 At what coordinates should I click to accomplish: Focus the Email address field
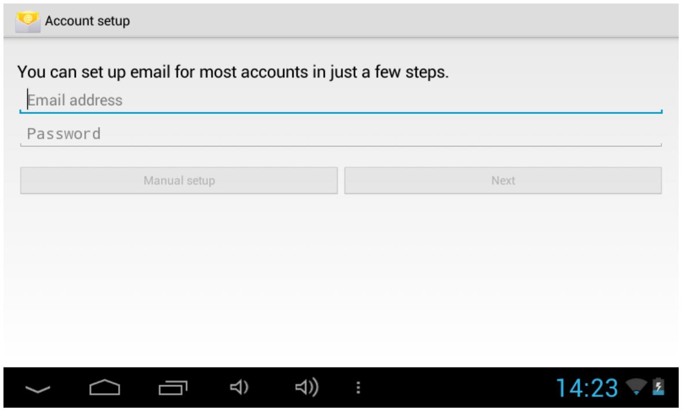(340, 100)
